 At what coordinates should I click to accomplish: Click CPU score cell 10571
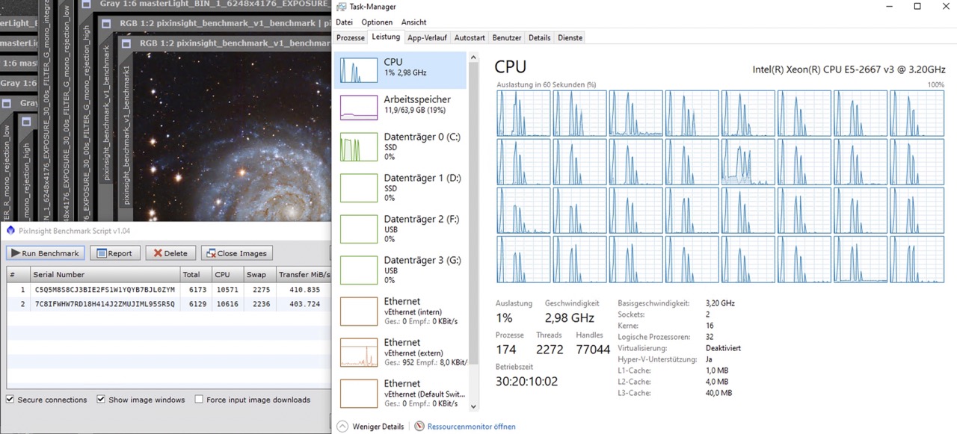point(227,289)
